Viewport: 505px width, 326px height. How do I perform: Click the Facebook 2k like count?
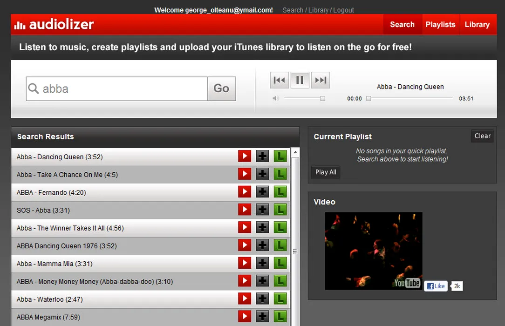click(457, 286)
